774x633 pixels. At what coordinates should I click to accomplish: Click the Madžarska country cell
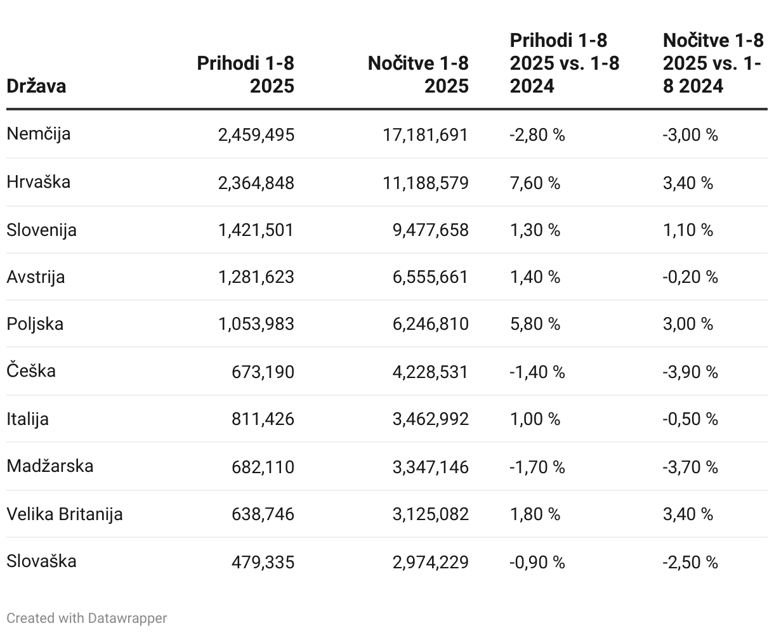[50, 466]
